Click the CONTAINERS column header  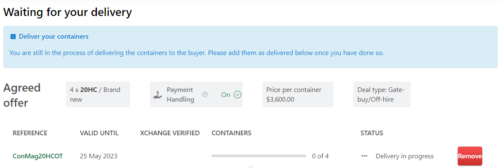click(231, 133)
